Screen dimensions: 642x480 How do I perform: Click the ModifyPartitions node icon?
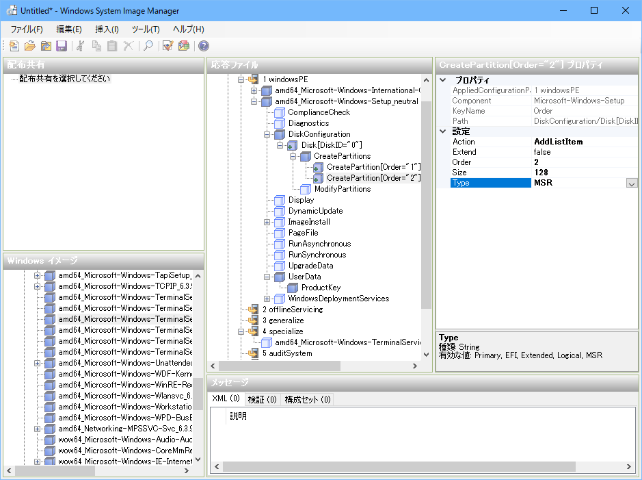306,189
